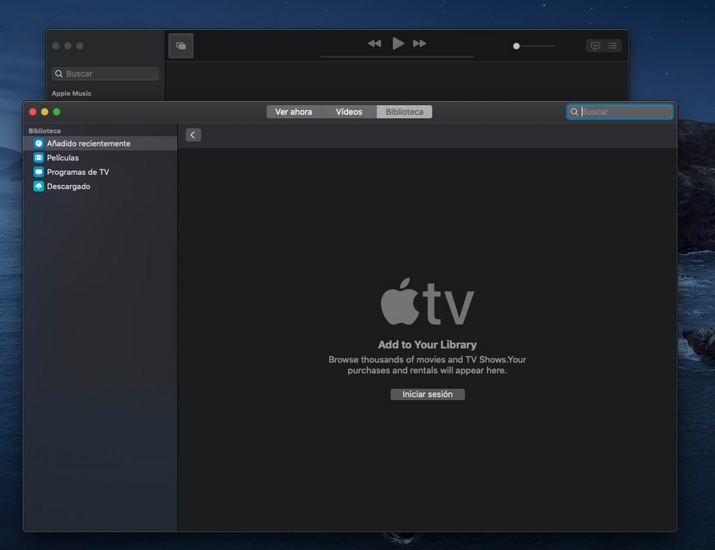Open Añadido recientemente in TV sidebar
The image size is (715, 550).
coord(100,143)
